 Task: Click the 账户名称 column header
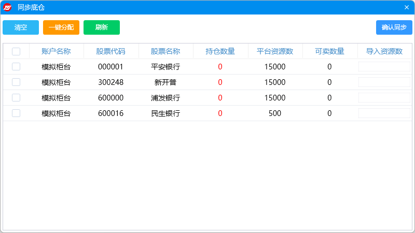click(x=56, y=51)
